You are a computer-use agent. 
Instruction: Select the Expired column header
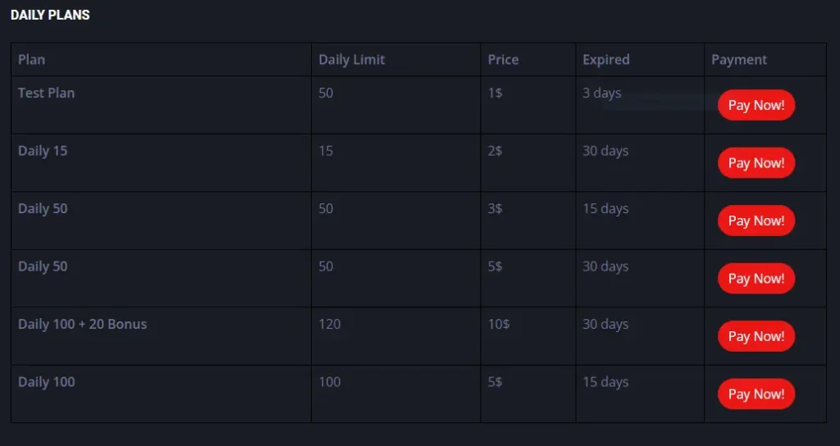pos(605,60)
